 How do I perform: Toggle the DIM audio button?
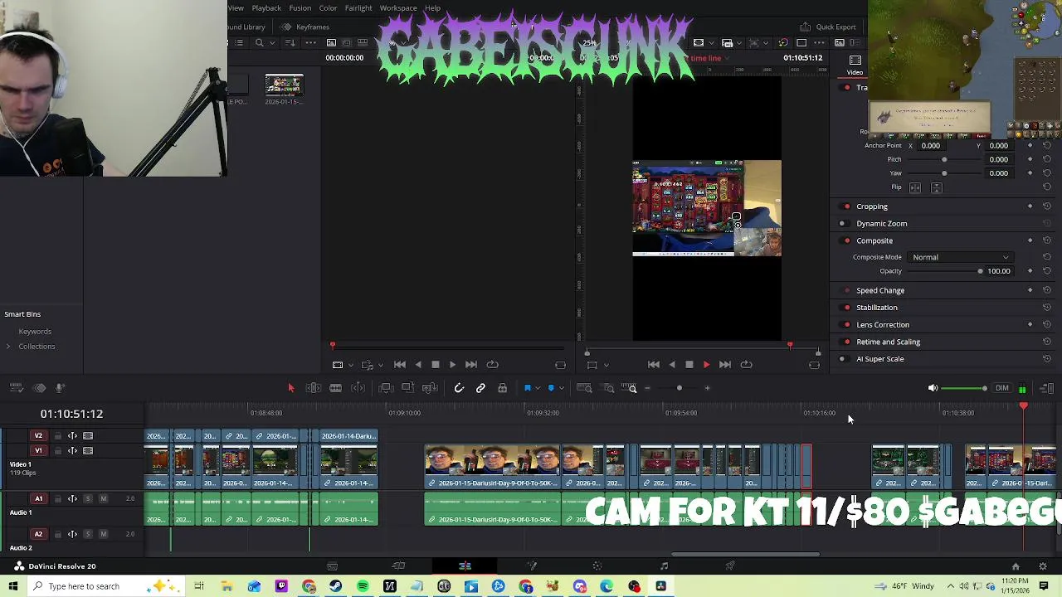click(1002, 388)
